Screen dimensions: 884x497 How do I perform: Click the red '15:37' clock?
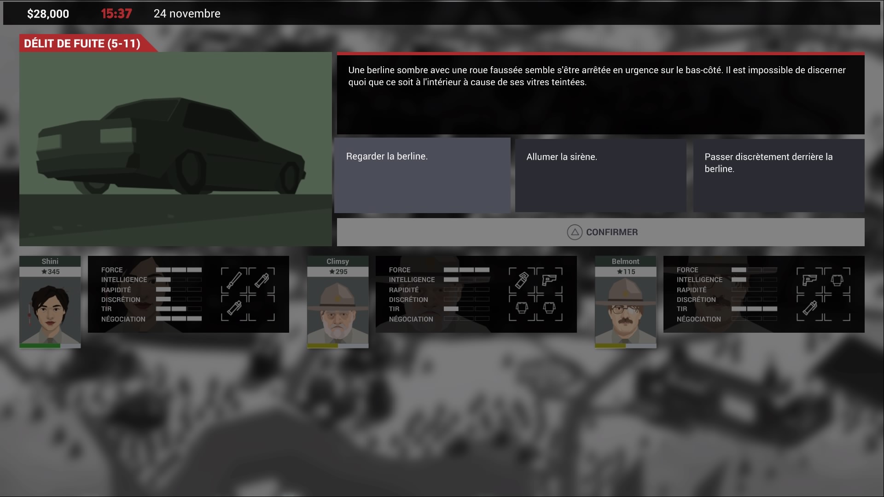click(116, 14)
